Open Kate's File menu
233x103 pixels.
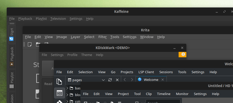[x=59, y=72]
